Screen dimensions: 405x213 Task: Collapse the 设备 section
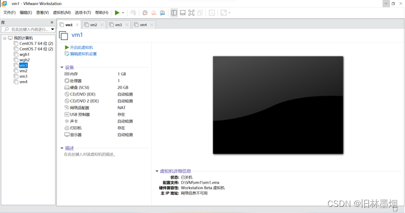(x=62, y=67)
